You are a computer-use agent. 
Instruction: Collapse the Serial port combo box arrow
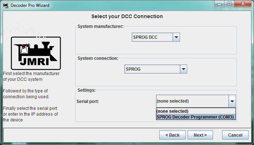232,101
